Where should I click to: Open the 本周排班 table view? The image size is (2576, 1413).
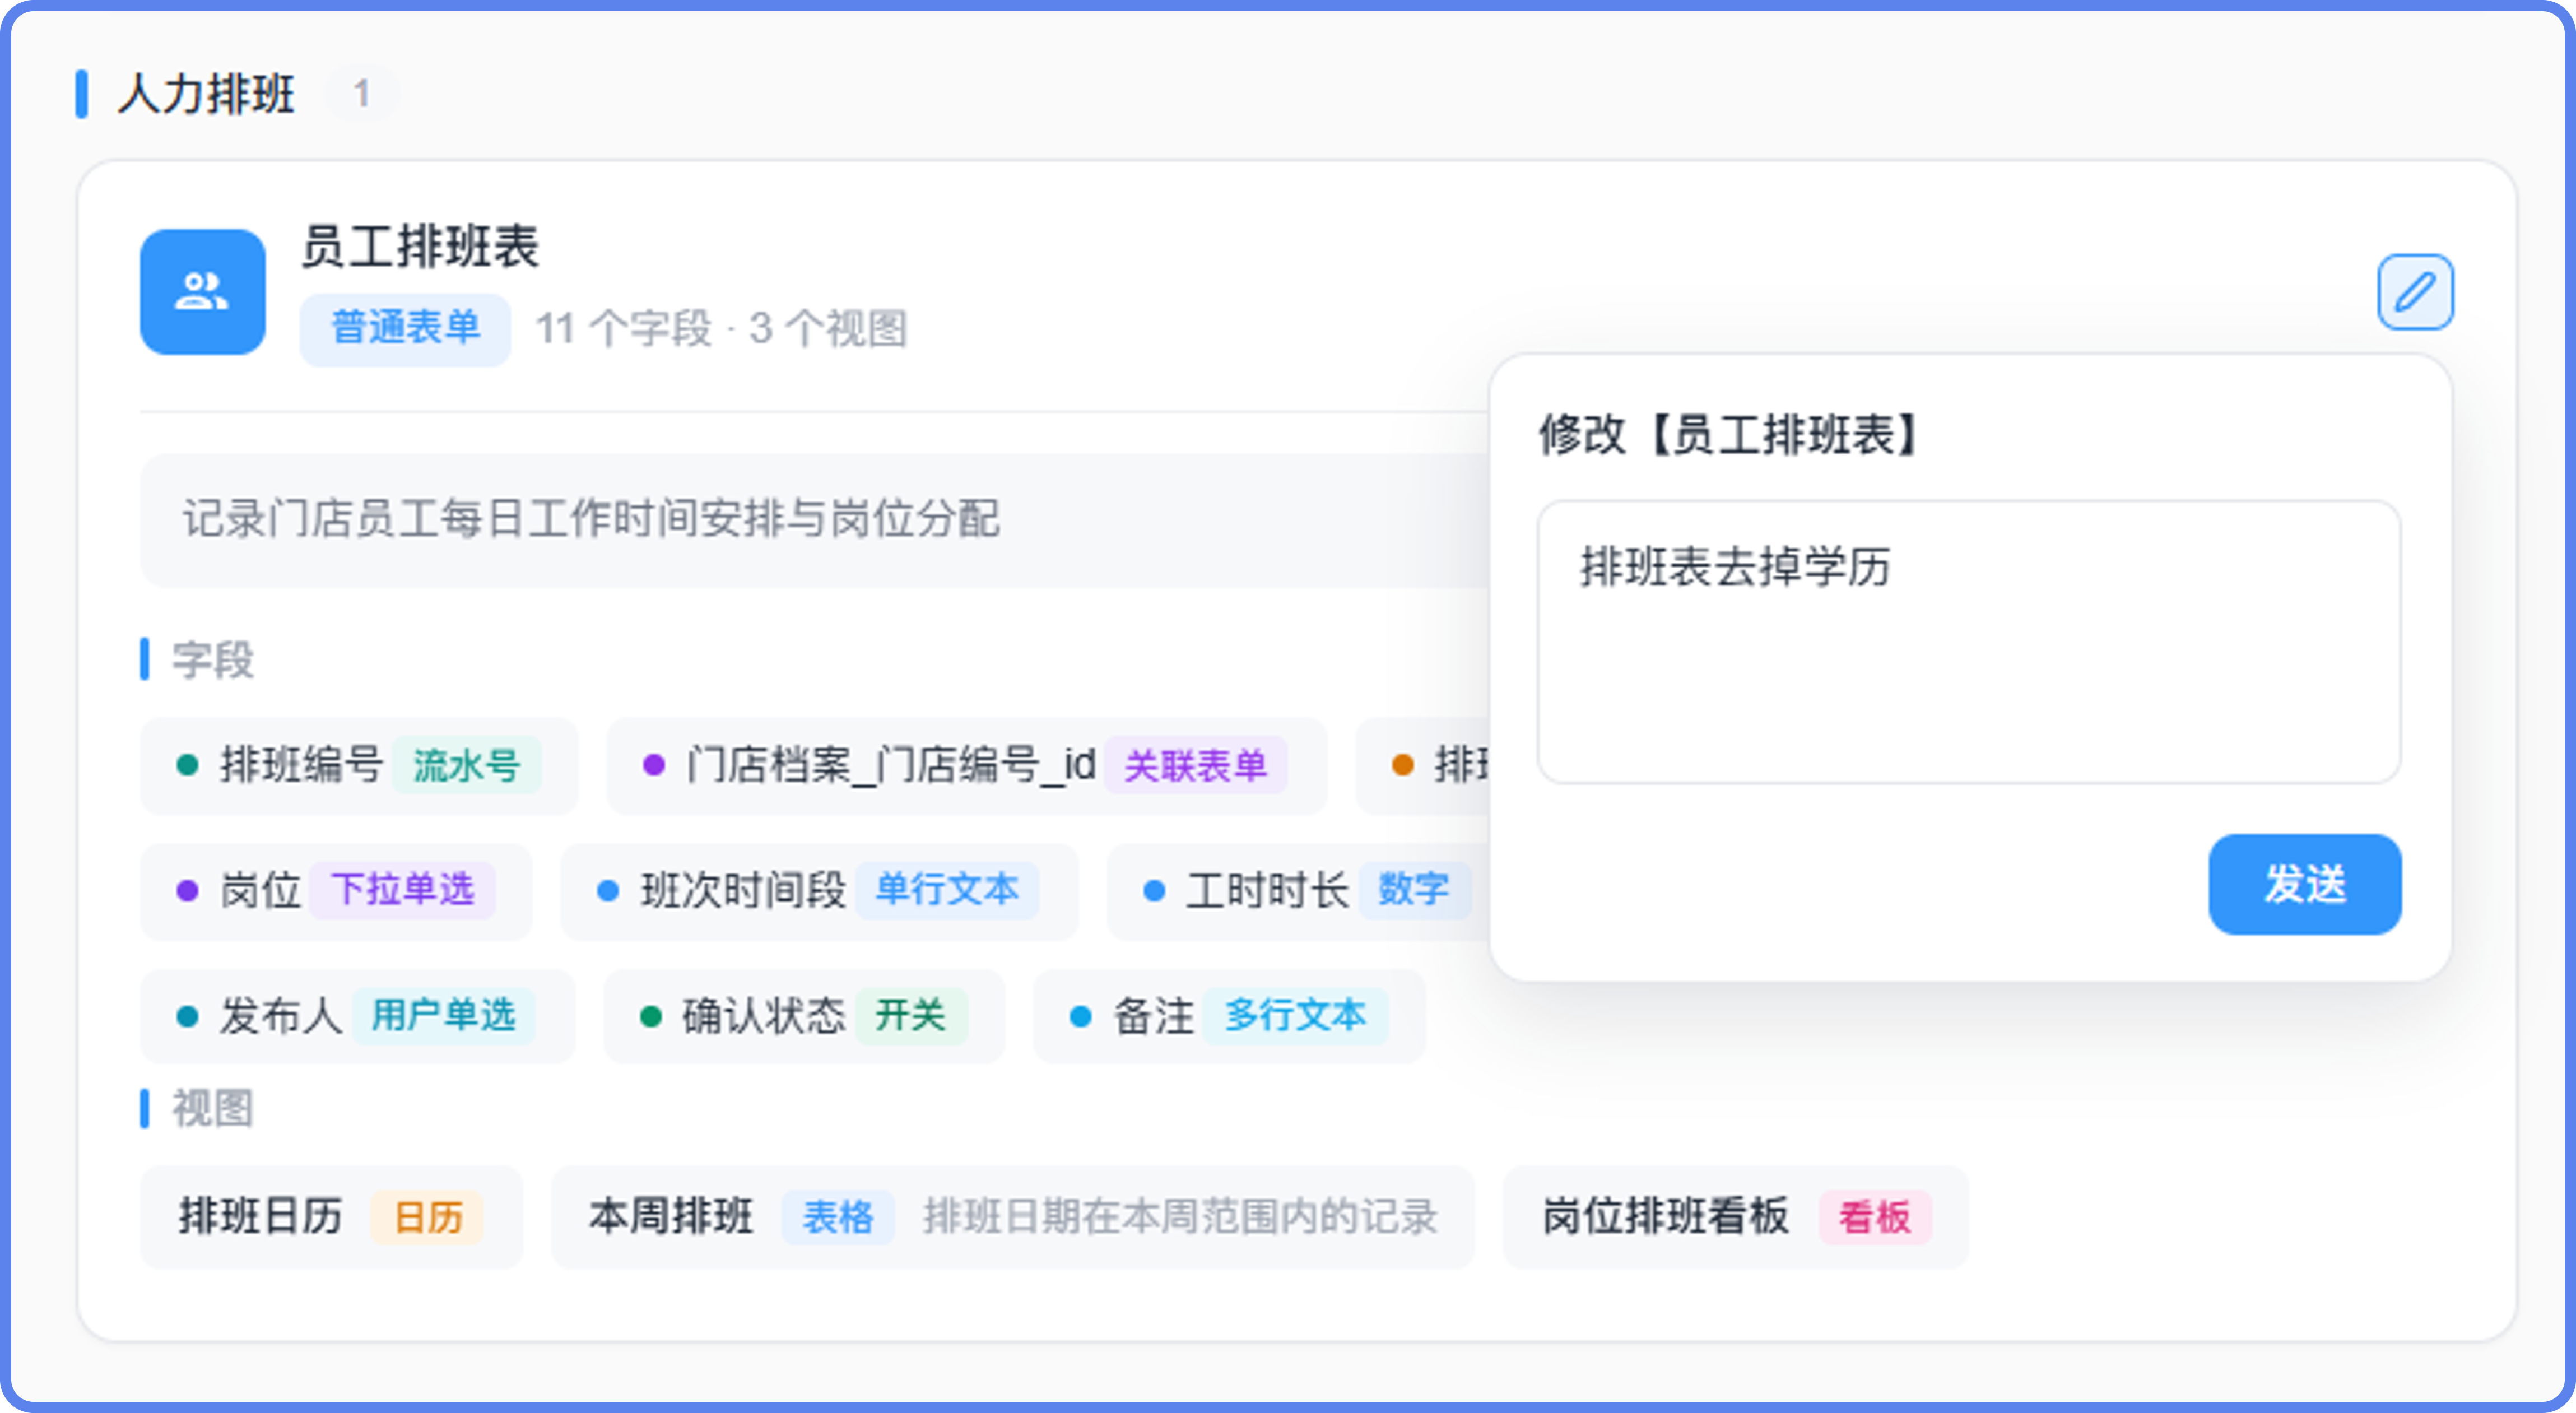1013,1217
